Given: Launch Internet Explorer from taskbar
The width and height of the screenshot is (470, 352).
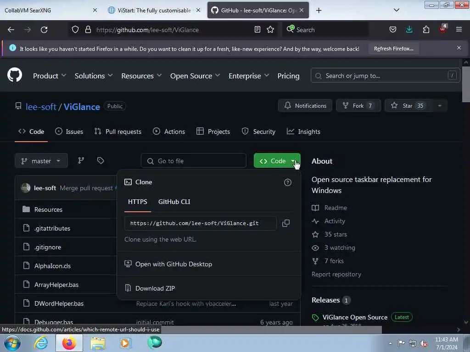Looking at the screenshot, I should [x=41, y=343].
